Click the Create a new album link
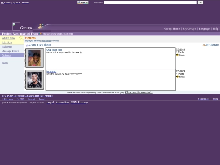 point(40,45)
